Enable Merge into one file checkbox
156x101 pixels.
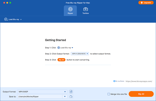pyautogui.click(x=109, y=94)
